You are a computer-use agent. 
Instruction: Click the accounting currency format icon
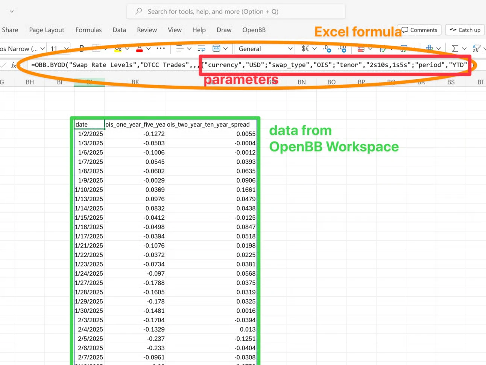[x=305, y=48]
